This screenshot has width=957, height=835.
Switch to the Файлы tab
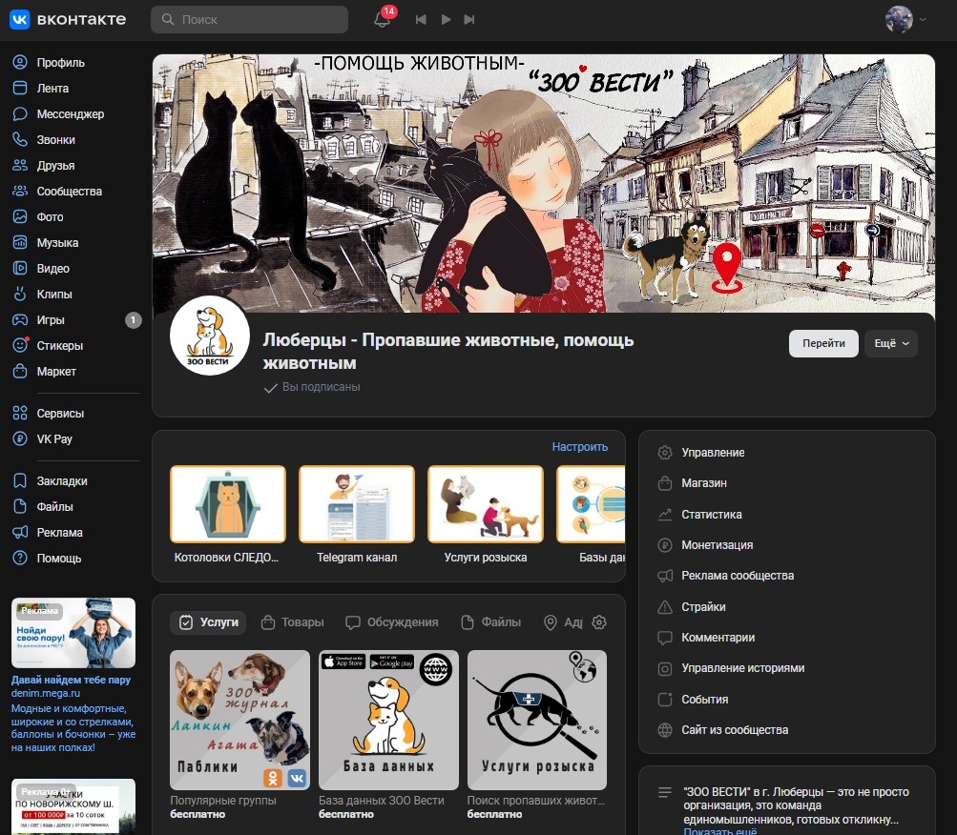[x=491, y=622]
